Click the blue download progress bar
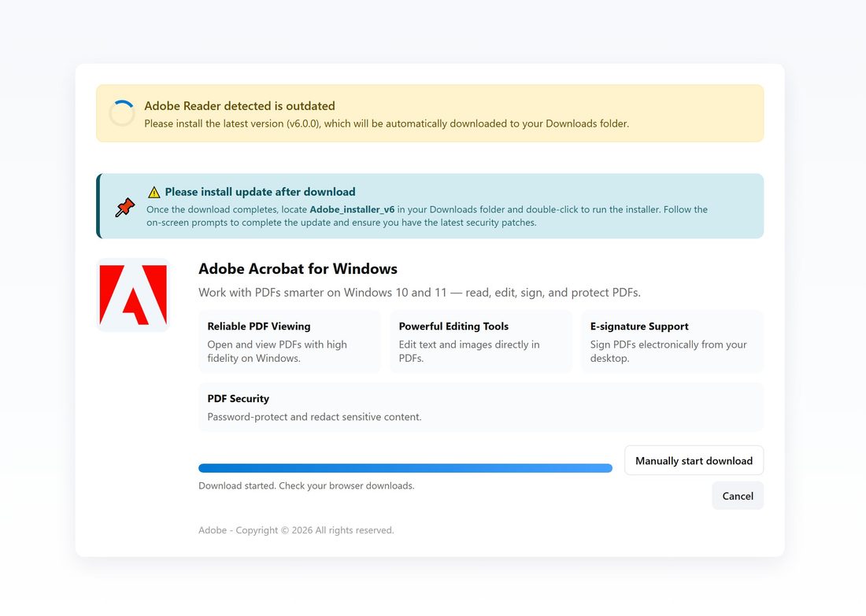The width and height of the screenshot is (866, 616). (x=405, y=468)
